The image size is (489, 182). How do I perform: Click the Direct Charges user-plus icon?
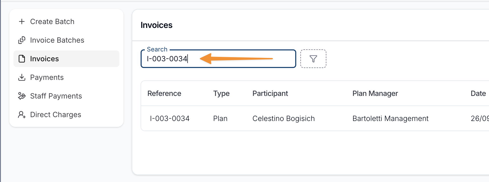[x=22, y=115]
